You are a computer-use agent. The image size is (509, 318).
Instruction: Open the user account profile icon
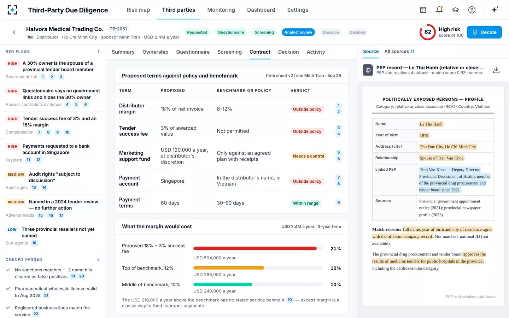click(472, 10)
